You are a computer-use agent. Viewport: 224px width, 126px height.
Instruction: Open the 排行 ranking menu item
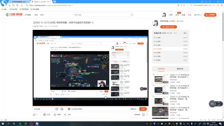coord(42,15)
